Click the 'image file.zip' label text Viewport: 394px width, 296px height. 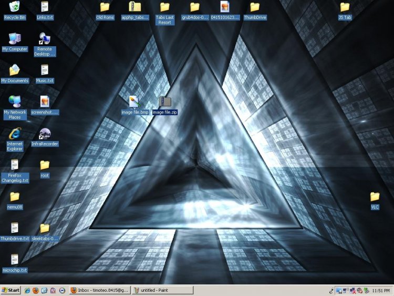165,112
